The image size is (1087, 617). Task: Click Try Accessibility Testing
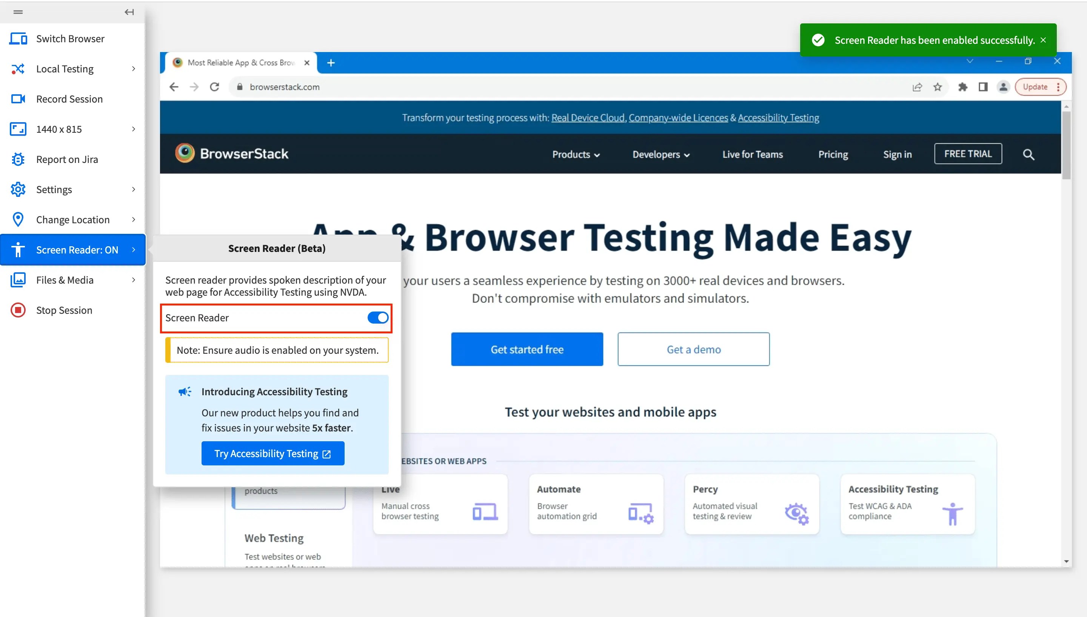point(273,453)
